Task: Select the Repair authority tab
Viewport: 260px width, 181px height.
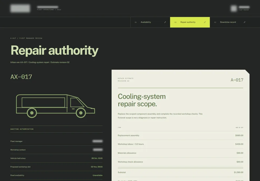Action: 190,22
